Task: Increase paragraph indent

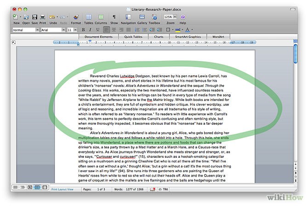Action: tap(160, 30)
